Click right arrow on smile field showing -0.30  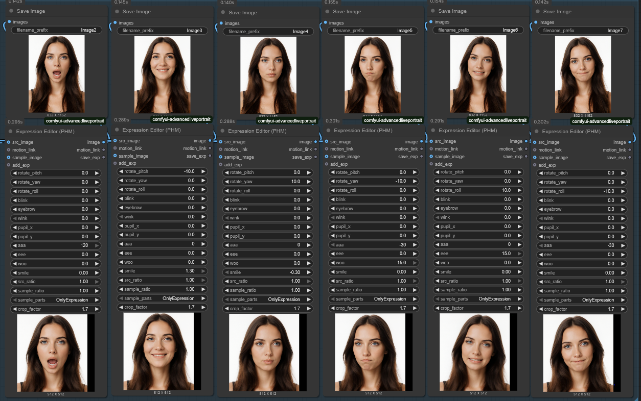pyautogui.click(x=309, y=272)
